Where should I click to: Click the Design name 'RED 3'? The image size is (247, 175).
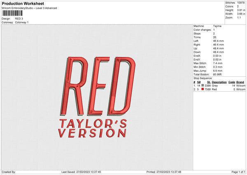click(x=19, y=19)
